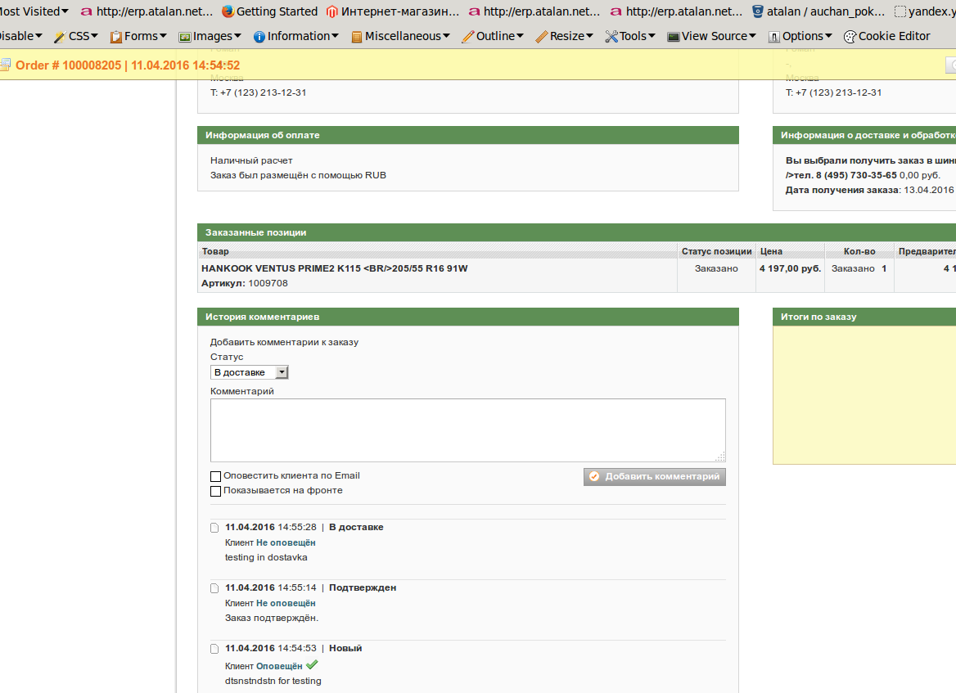Viewport: 956px width, 693px height.
Task: Click Добавить комментарий button
Action: pos(654,477)
